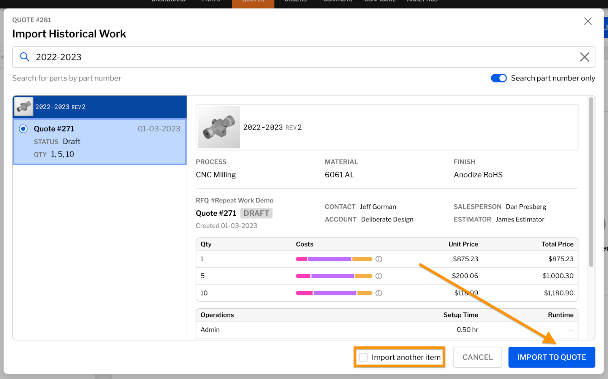Click the Total Price column header
Image resolution: width=608 pixels, height=379 pixels.
(557, 244)
